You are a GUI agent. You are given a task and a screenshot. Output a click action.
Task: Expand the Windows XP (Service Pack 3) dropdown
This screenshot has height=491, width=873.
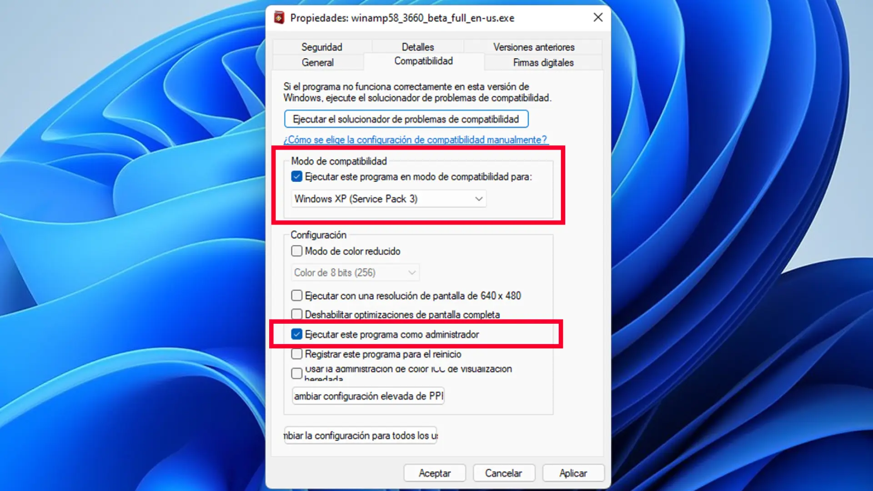pos(389,199)
